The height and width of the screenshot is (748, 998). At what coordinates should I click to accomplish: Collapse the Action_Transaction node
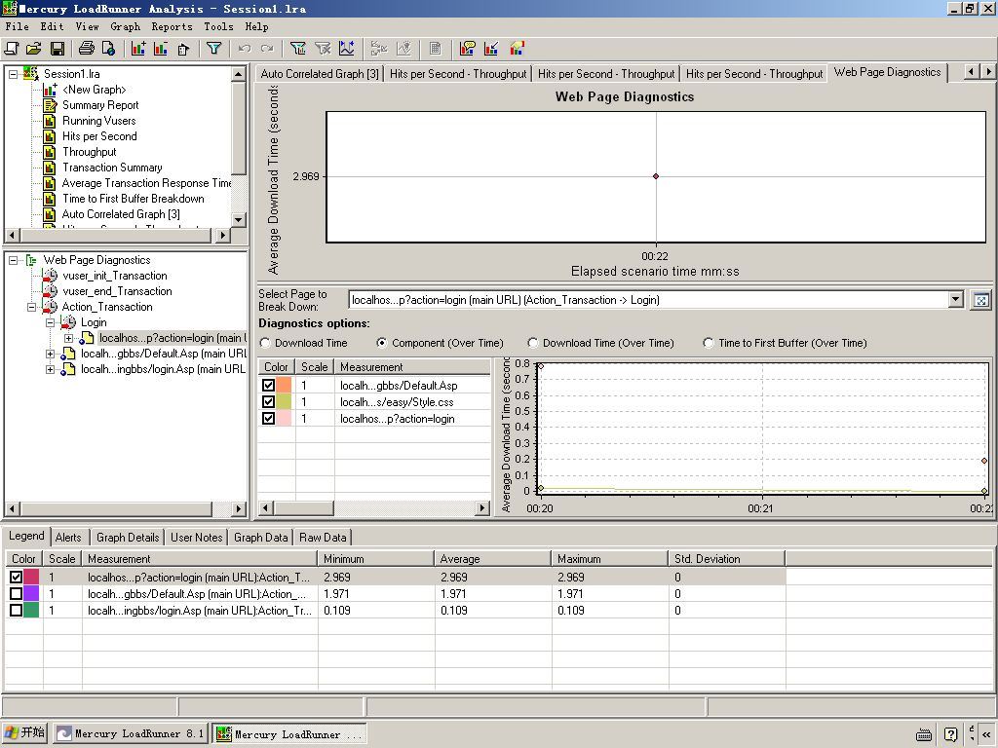[31, 307]
